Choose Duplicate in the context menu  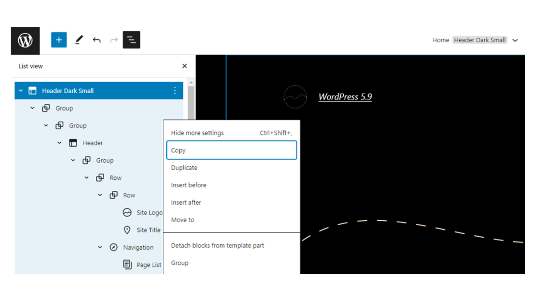231,168
